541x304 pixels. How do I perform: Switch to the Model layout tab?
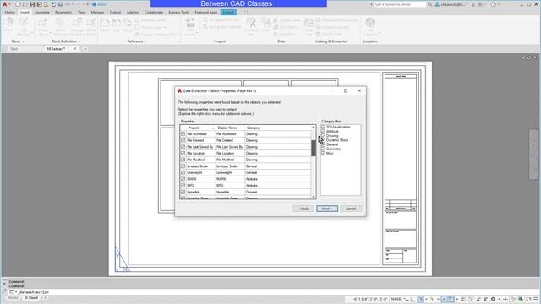click(13, 298)
